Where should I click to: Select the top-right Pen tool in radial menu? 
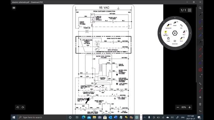(181, 26)
